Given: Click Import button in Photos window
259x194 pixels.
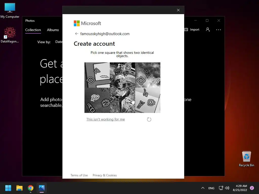Looking at the screenshot, I should click(192, 30).
